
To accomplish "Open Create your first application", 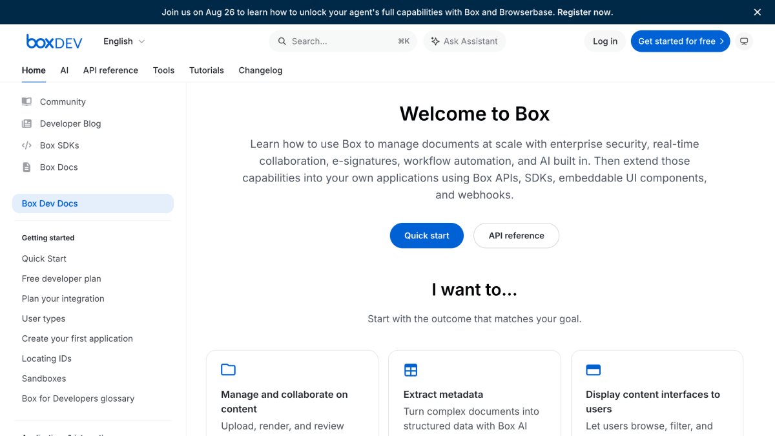I will (77, 338).
